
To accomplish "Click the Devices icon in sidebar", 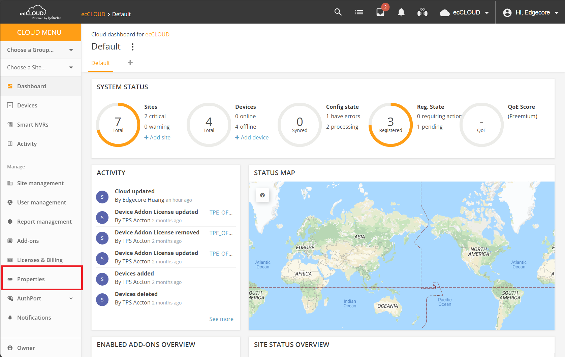I will (x=10, y=105).
